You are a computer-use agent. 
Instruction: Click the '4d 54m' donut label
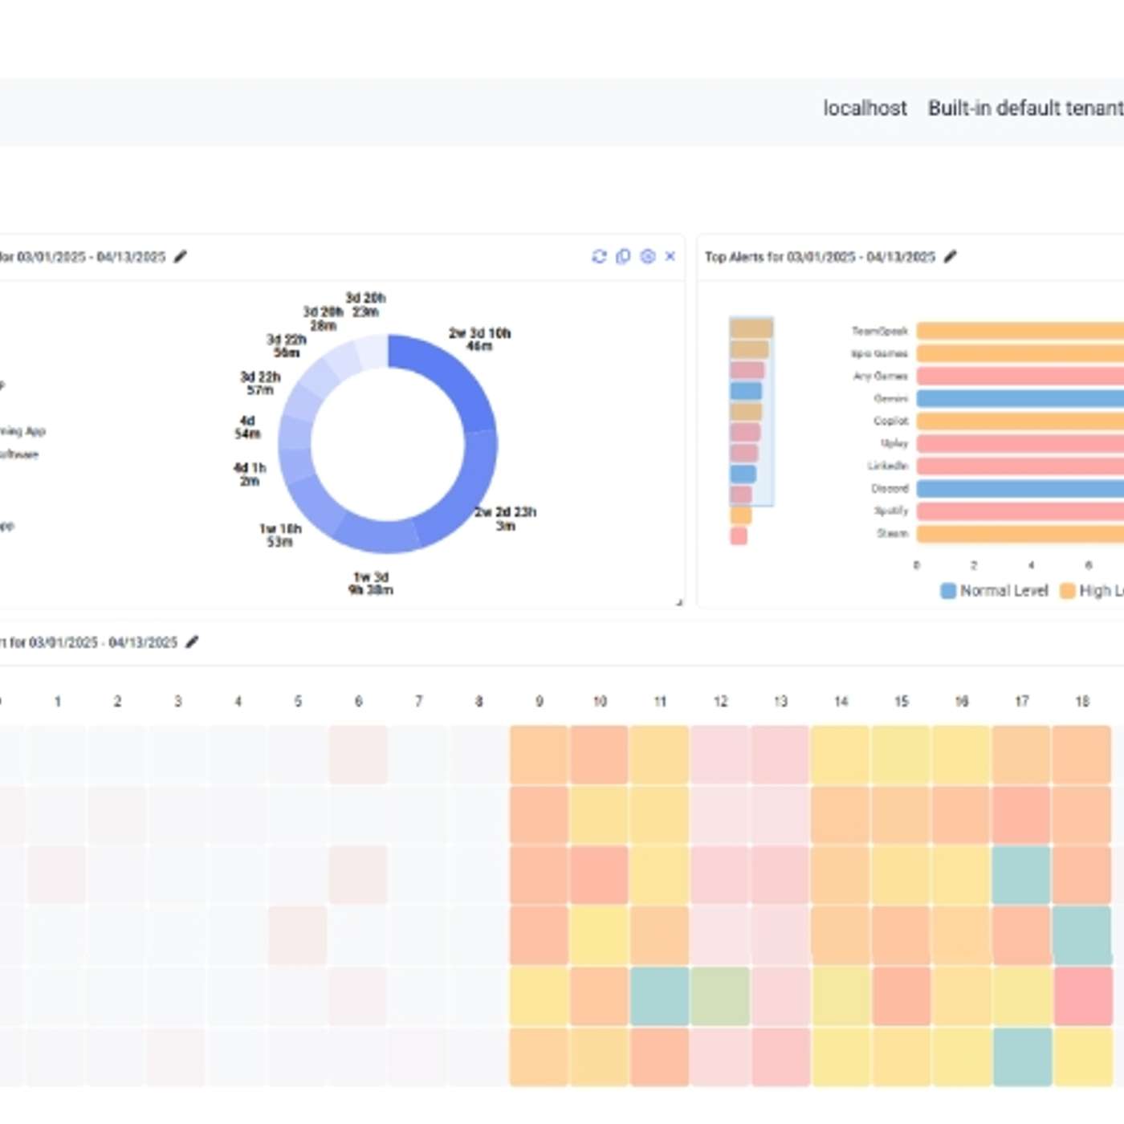[x=247, y=427]
